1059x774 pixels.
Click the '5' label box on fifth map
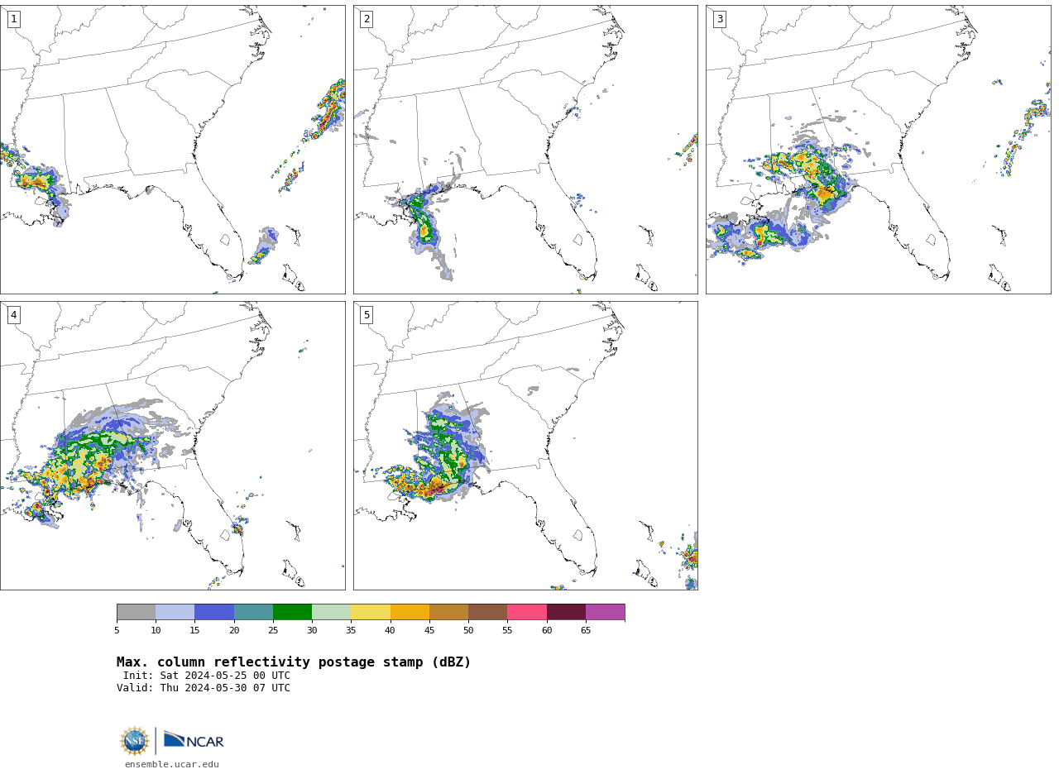(x=367, y=315)
